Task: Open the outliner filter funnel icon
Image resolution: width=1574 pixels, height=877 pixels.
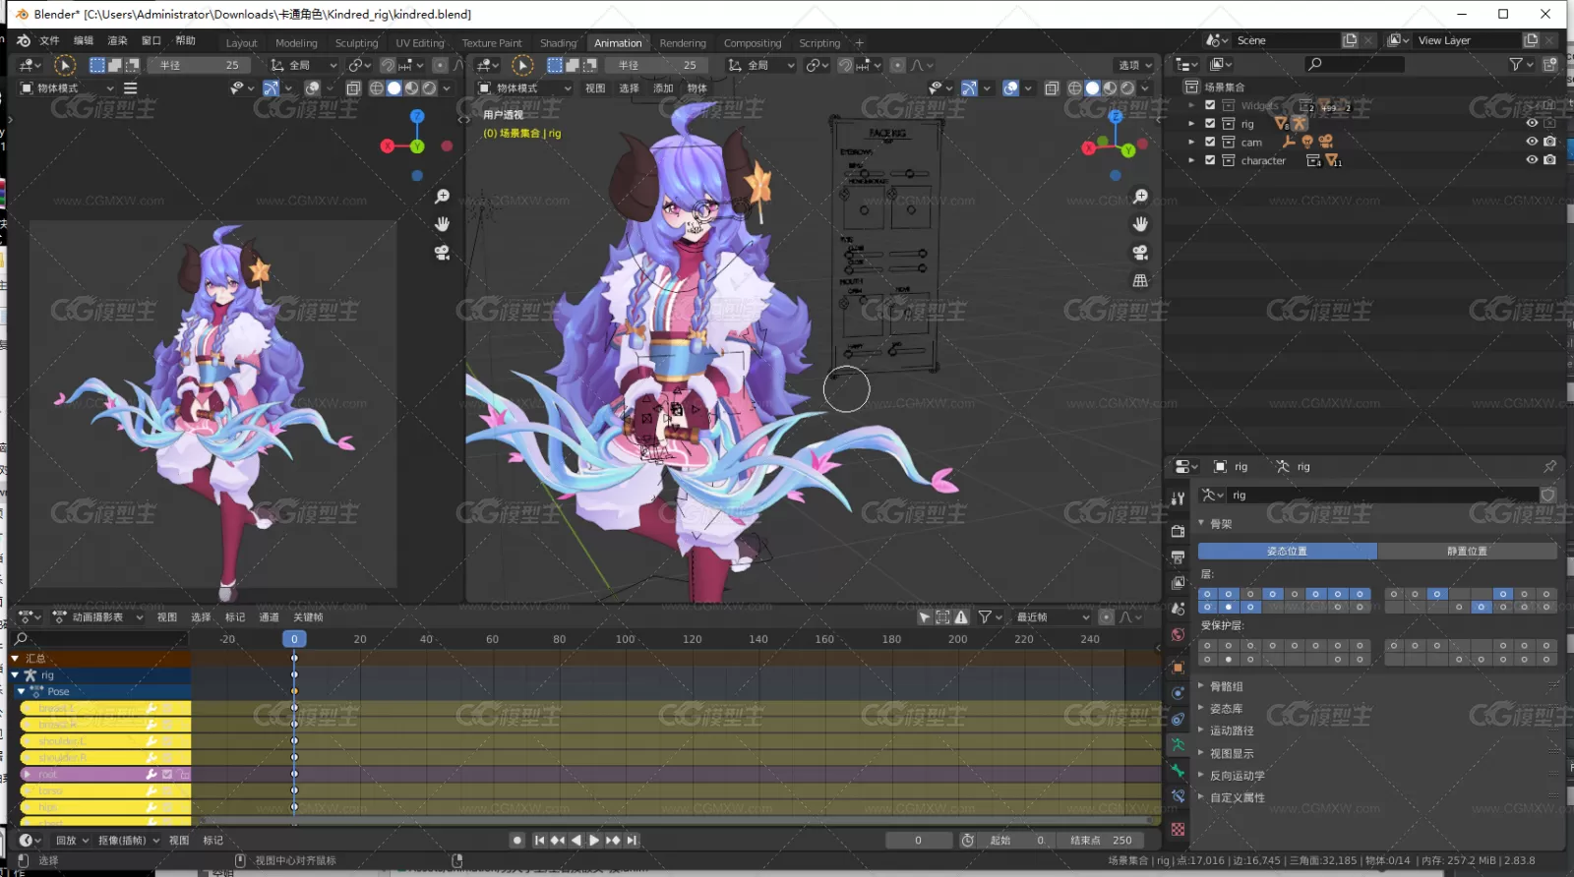Action: (x=1516, y=64)
